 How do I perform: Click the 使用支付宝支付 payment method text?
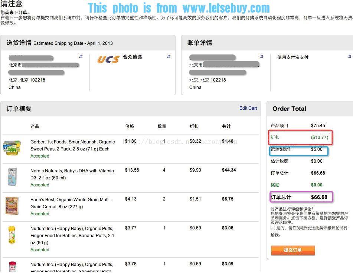click(x=292, y=57)
